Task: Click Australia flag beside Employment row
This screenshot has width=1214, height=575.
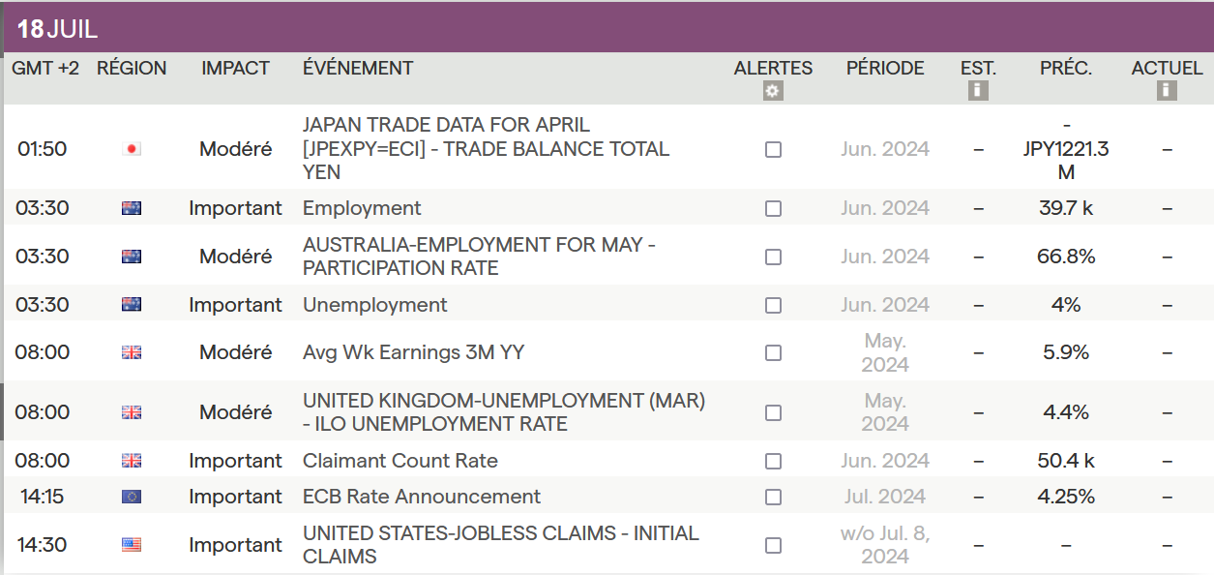Action: pos(132,208)
